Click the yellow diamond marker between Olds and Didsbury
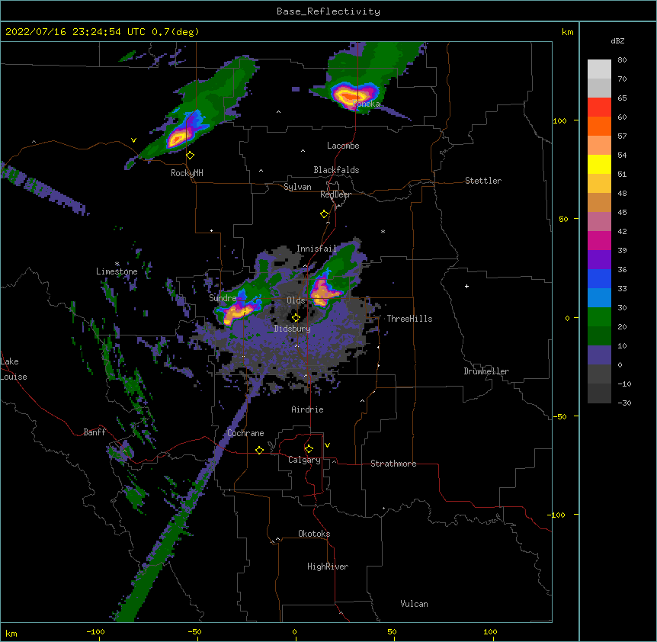This screenshot has width=657, height=642. point(296,318)
